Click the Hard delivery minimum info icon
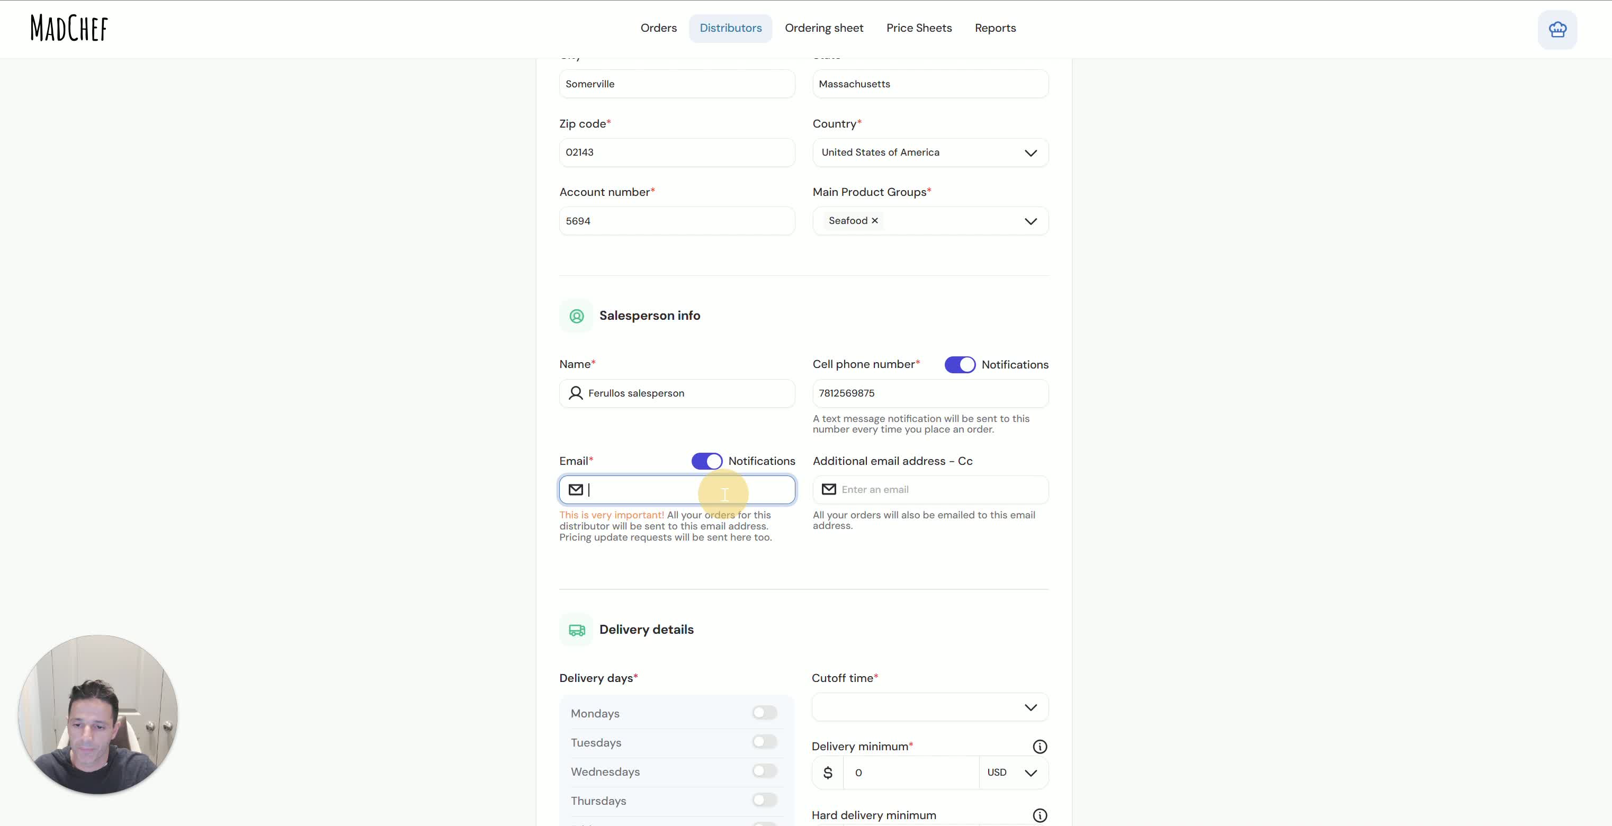Viewport: 1612px width, 826px height. click(1040, 815)
